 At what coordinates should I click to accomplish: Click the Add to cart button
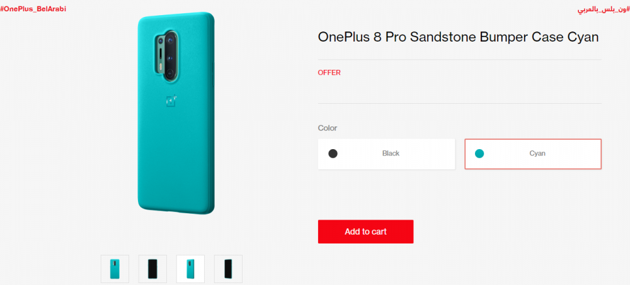tap(365, 232)
